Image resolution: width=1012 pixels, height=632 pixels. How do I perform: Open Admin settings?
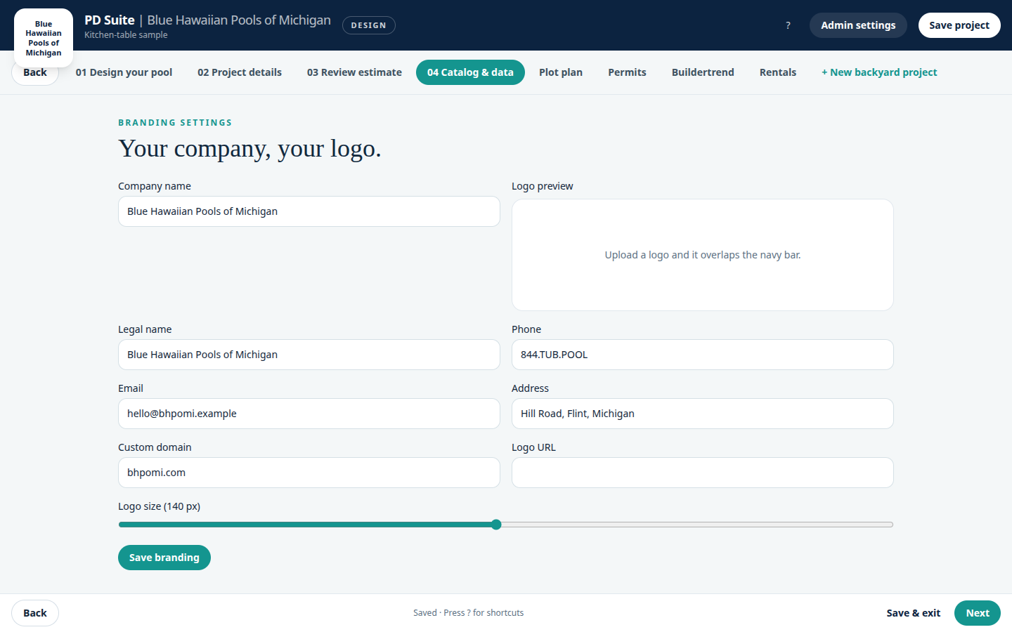858,25
